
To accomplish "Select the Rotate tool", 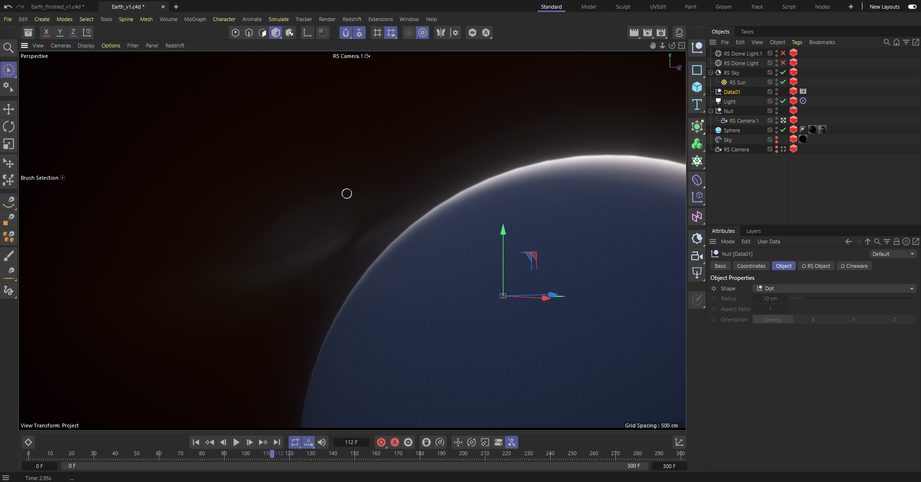I will pos(9,126).
